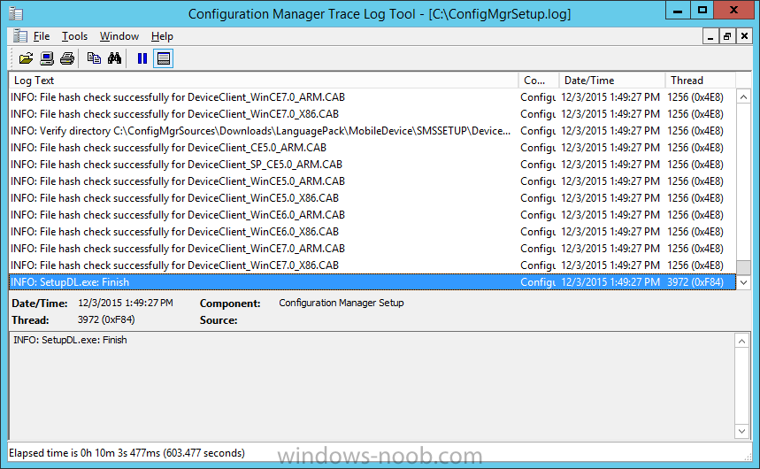Sort by Log Text column header
This screenshot has width=760, height=469.
click(264, 81)
